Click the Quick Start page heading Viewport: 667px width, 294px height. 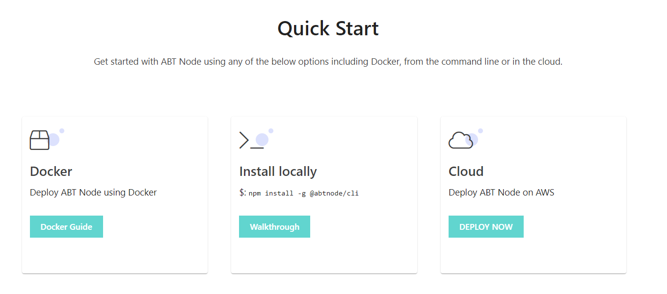[x=328, y=28]
